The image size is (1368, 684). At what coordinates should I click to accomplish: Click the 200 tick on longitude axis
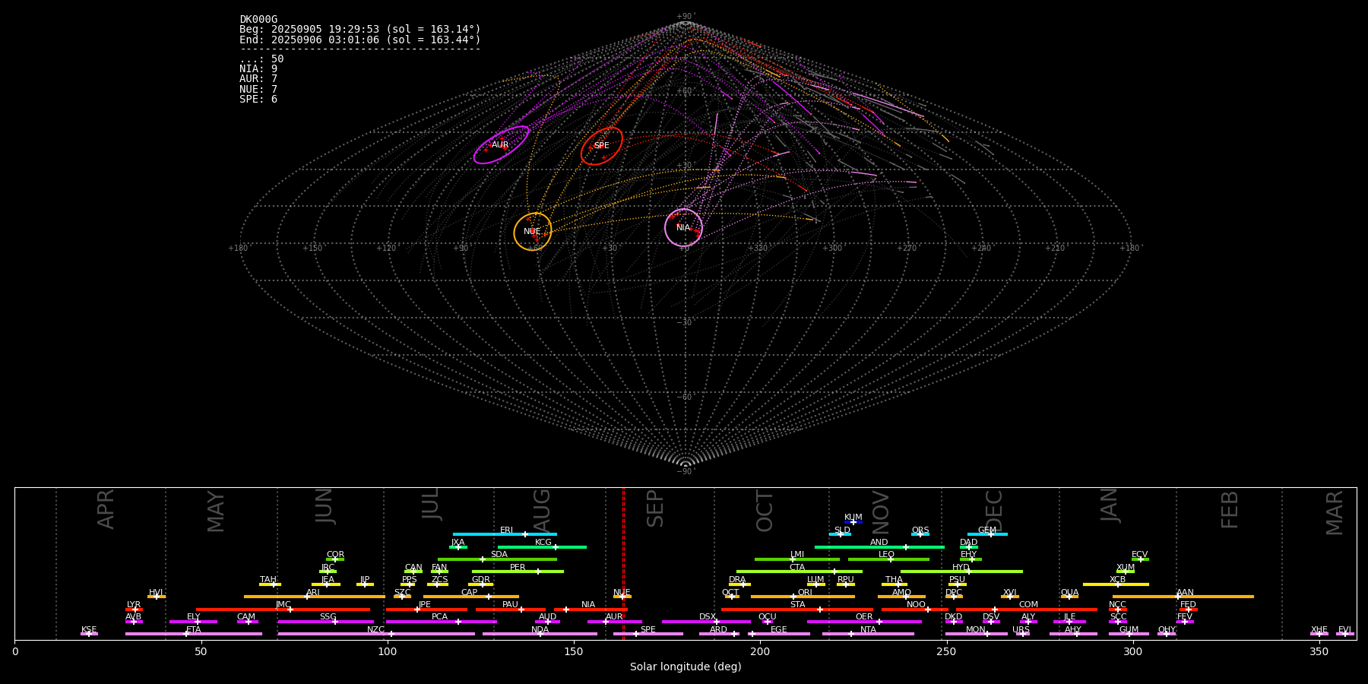tap(760, 652)
